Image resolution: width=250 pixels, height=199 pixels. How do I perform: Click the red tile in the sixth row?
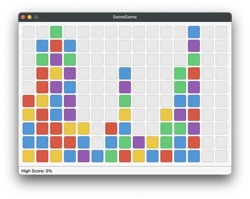coord(28,101)
